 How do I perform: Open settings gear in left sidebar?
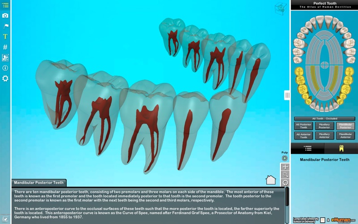[x=5, y=78]
